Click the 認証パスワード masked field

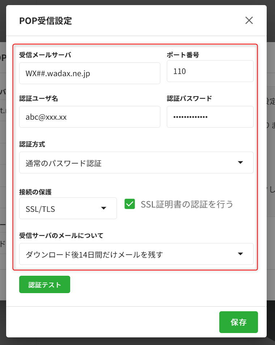click(x=210, y=117)
